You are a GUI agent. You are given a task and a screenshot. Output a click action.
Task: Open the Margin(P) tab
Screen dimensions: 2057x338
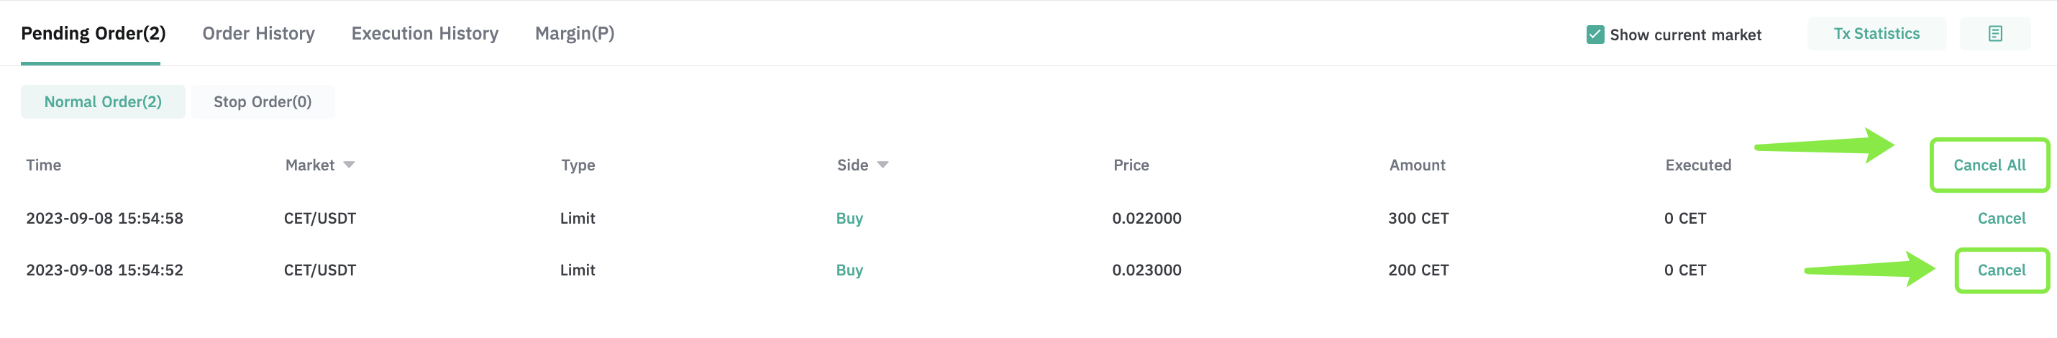click(x=575, y=34)
